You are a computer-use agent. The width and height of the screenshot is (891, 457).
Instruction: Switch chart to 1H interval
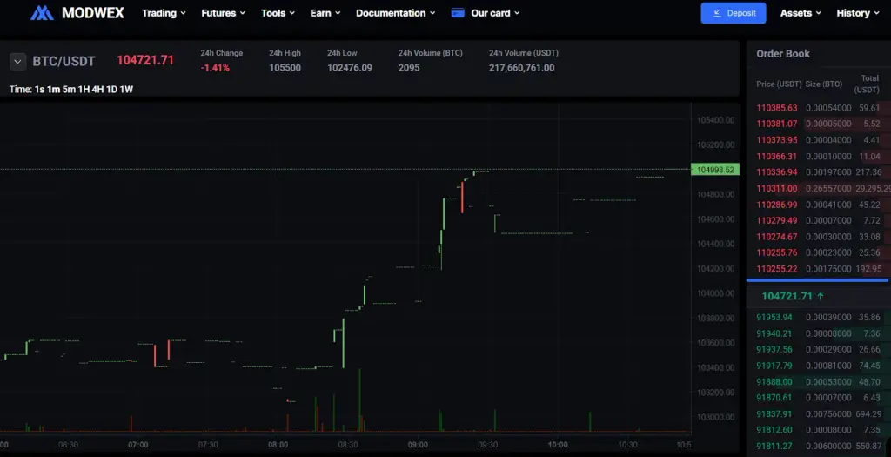pos(84,90)
